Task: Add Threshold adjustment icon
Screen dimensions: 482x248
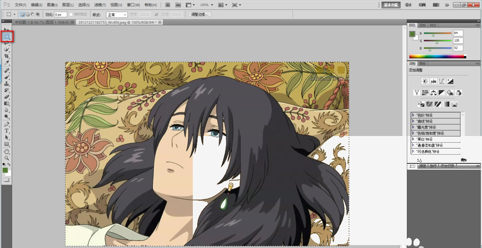Action: 438,104
